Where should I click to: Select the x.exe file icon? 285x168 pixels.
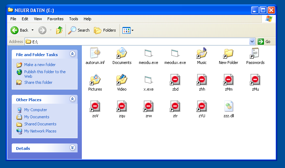click(x=148, y=80)
